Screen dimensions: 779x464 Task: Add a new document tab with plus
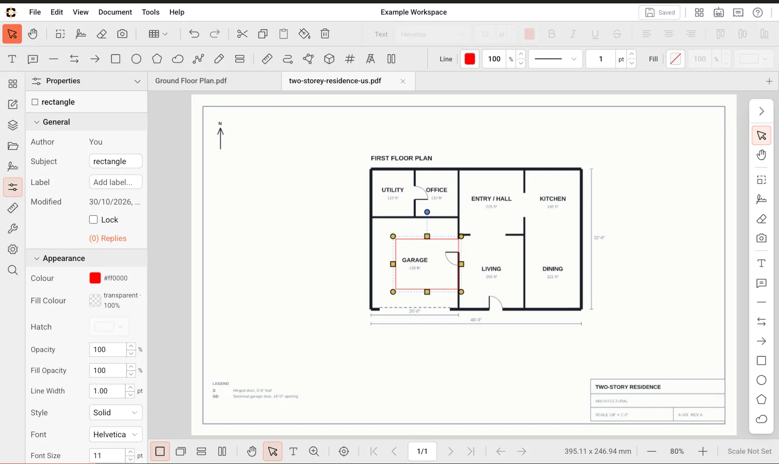[x=769, y=81]
